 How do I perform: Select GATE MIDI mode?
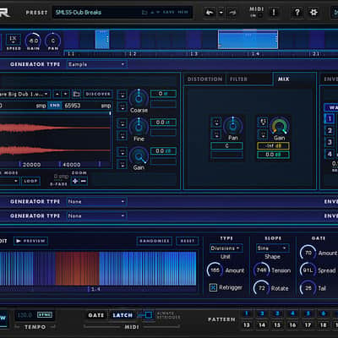pos(95,315)
